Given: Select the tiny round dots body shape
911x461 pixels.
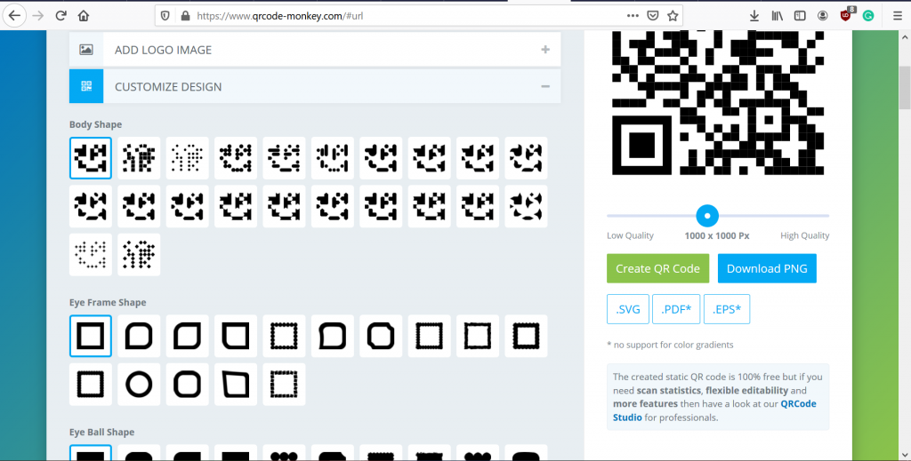Looking at the screenshot, I should tap(187, 158).
